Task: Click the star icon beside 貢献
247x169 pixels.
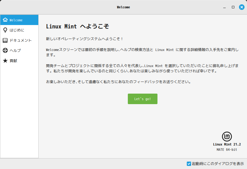Action: click(5, 61)
